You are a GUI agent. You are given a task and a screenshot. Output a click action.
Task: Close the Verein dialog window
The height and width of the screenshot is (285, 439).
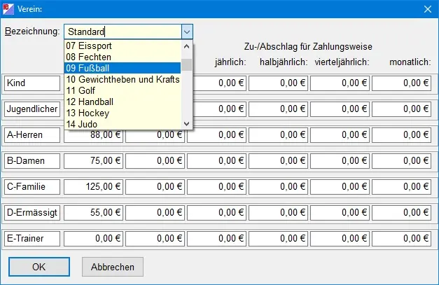pyautogui.click(x=426, y=8)
